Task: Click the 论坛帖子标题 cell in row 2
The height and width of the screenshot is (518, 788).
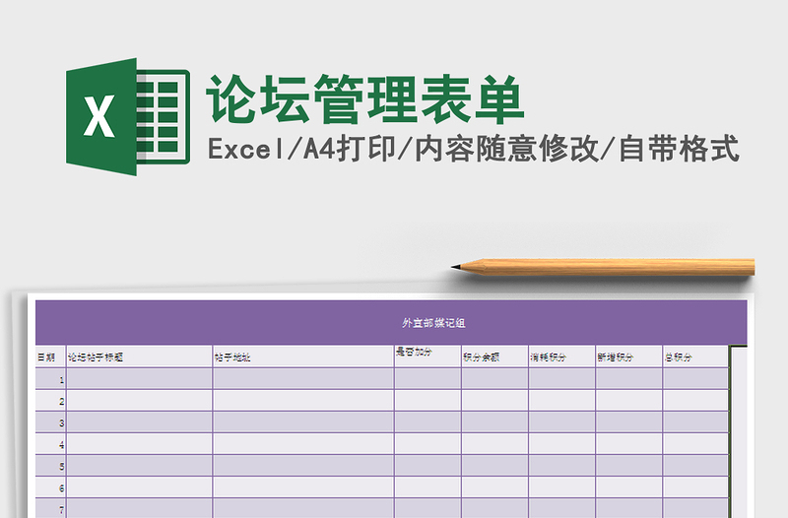Action: [139, 401]
